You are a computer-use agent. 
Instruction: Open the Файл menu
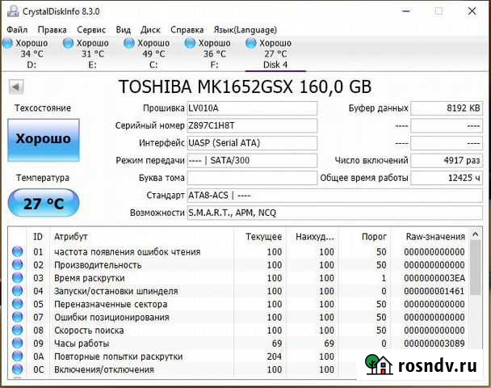click(x=17, y=30)
